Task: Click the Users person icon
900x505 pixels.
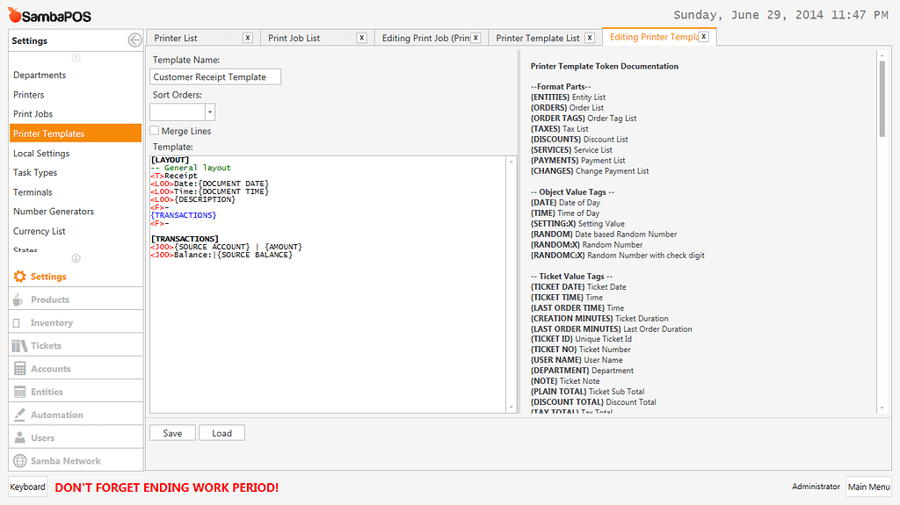Action: pos(19,437)
